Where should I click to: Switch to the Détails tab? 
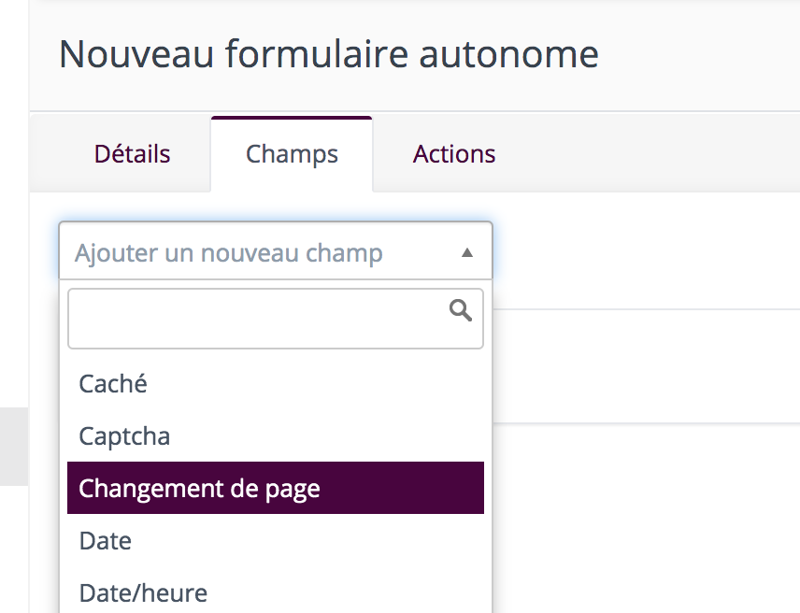coord(132,154)
